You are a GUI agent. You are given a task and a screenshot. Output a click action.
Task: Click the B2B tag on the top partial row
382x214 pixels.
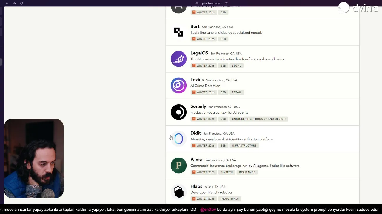point(223,12)
